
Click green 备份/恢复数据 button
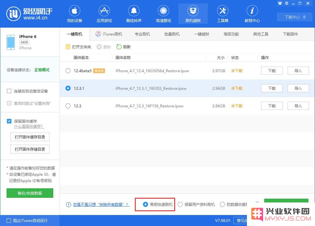(30, 193)
